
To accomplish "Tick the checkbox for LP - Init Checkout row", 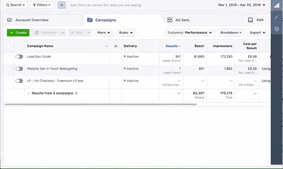I will coord(9,81).
